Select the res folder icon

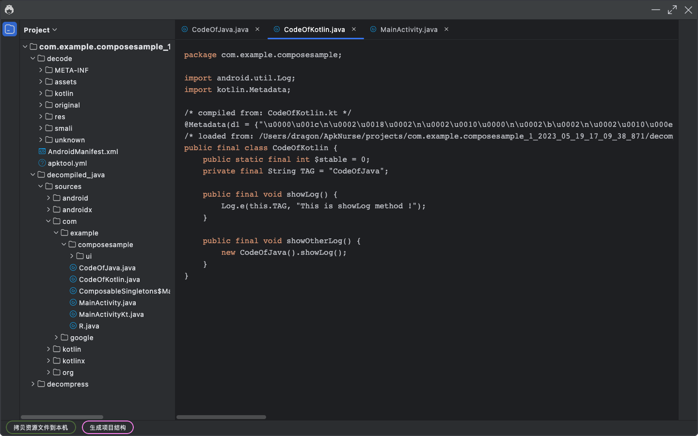pyautogui.click(x=49, y=116)
